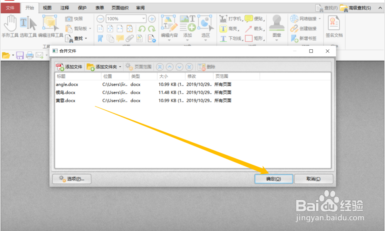Click the open folder icon in quick toolbar
The height and width of the screenshot is (231, 385).
[6, 55]
